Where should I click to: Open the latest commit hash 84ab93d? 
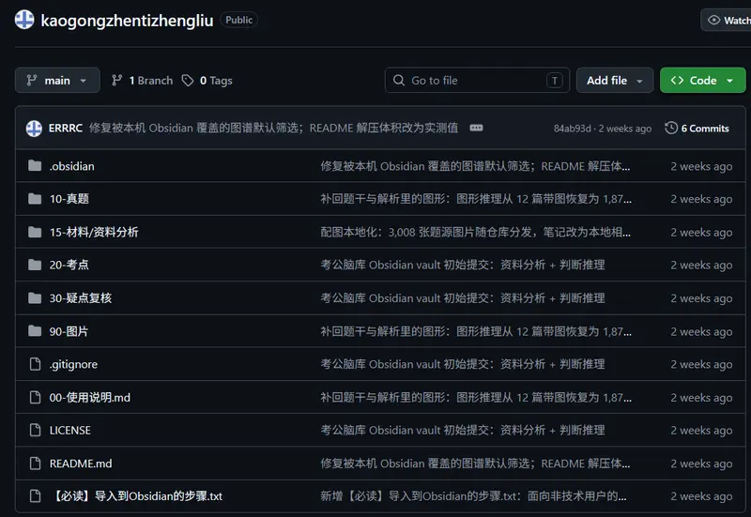[x=573, y=129]
